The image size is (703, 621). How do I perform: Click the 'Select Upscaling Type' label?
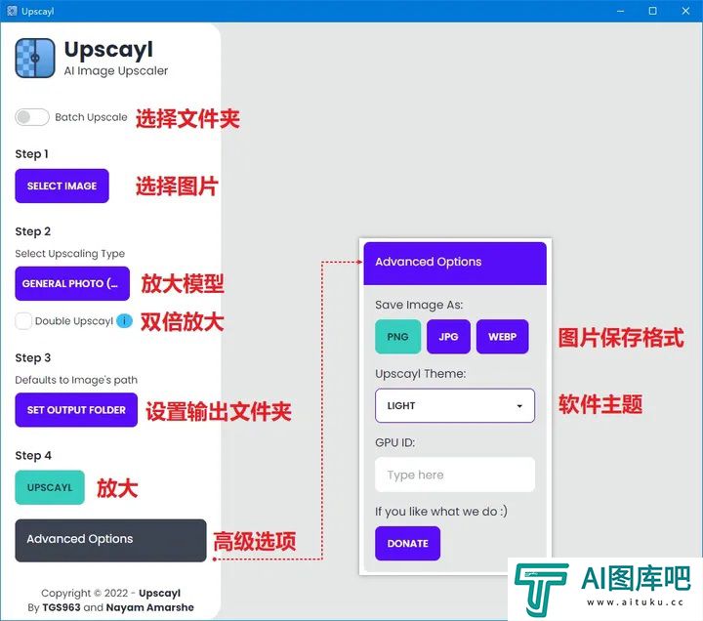coord(70,253)
